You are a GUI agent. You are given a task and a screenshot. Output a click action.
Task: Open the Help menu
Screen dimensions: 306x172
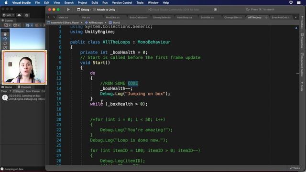point(166,2)
